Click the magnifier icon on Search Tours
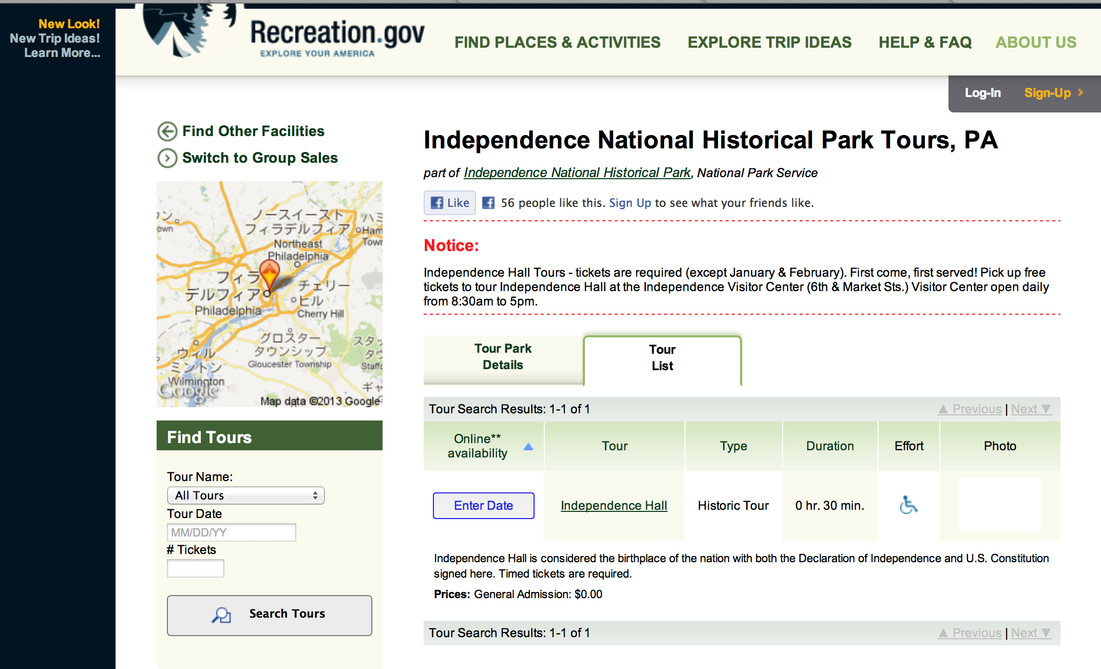Viewport: 1101px width, 669px height. click(221, 615)
